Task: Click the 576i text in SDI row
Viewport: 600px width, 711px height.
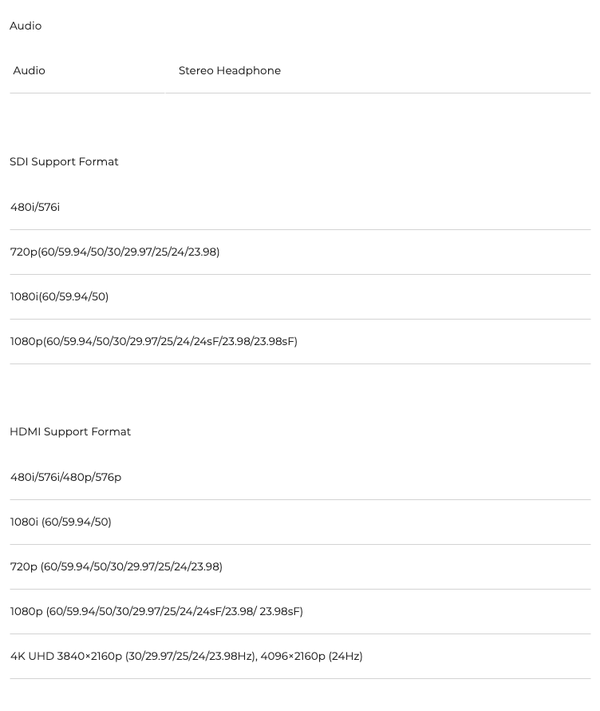Action: click(49, 207)
